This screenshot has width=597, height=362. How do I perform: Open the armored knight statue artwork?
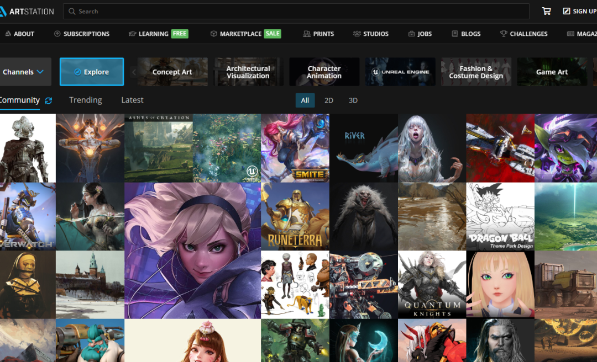[28, 148]
